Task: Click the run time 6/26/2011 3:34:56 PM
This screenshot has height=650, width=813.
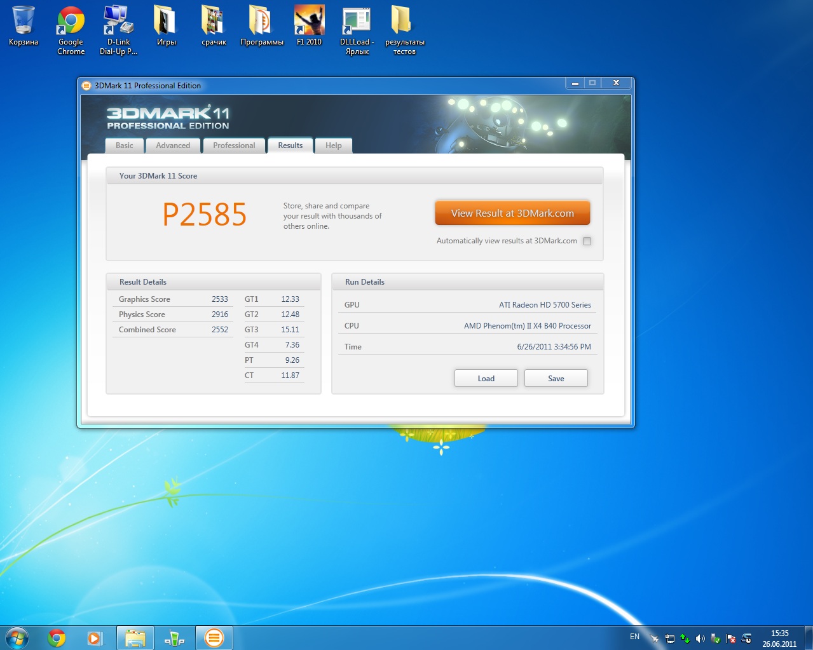Action: pyautogui.click(x=554, y=347)
